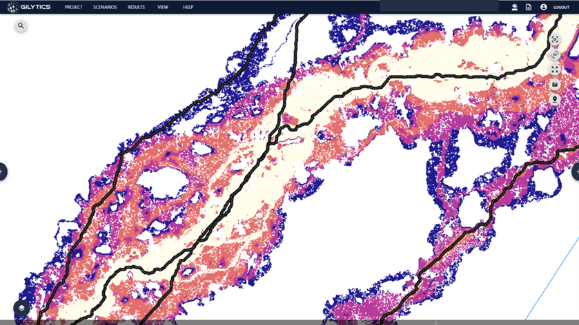The height and width of the screenshot is (325, 579).
Task: Expand the right side panel handle
Action: (x=576, y=171)
